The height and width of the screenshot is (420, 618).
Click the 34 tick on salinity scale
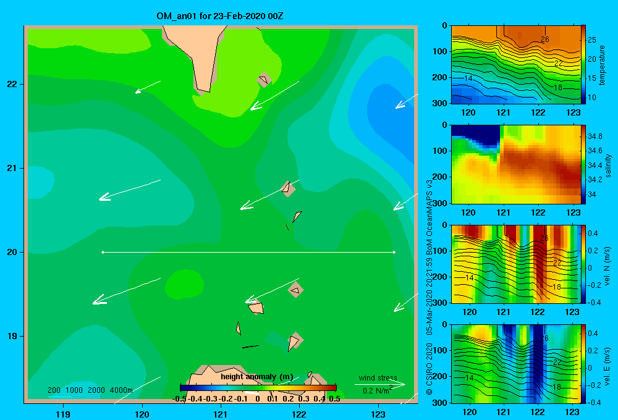click(591, 194)
